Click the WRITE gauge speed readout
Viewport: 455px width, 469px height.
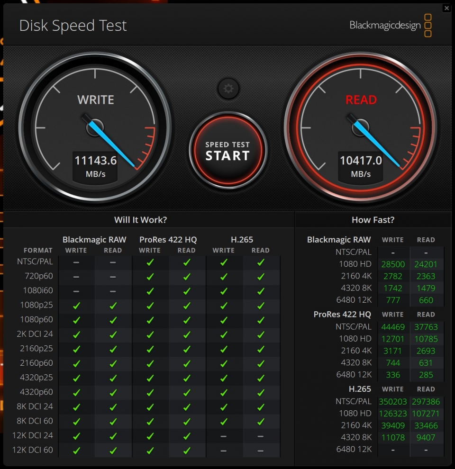[x=95, y=166]
